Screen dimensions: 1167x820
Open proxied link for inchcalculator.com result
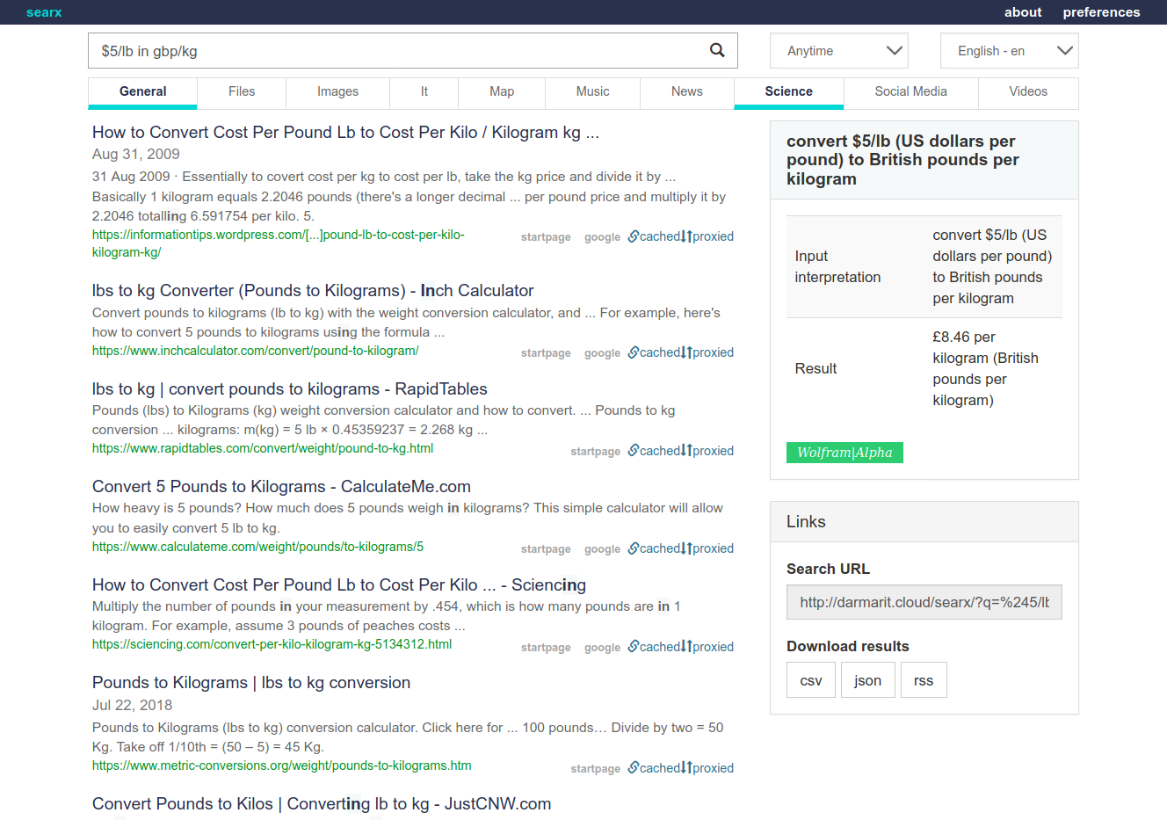point(707,352)
